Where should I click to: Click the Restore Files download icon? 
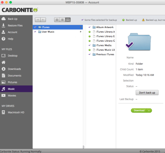[x=3, y=25]
